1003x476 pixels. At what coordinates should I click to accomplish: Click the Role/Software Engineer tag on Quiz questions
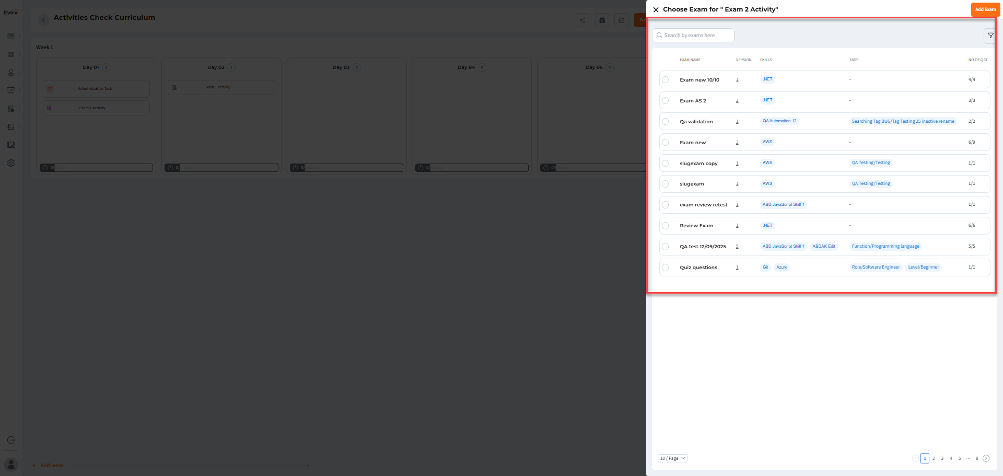[876, 268]
